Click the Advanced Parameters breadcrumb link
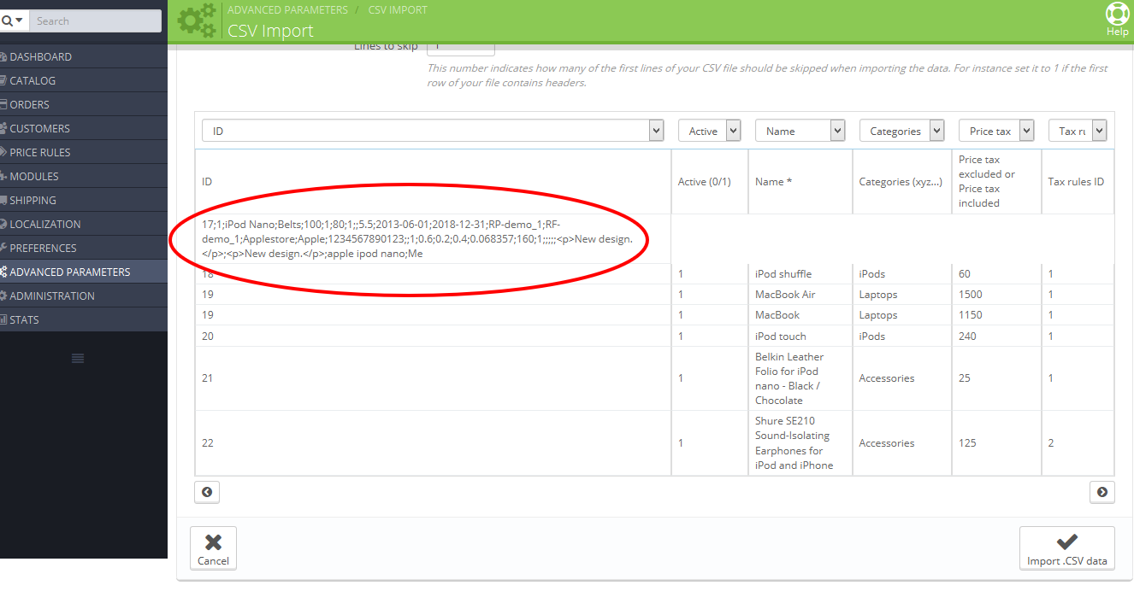The image size is (1134, 603). pos(287,9)
